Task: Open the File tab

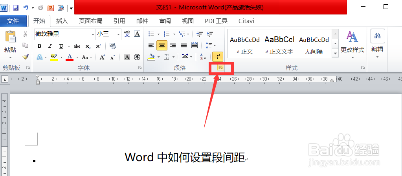Action: [13, 21]
